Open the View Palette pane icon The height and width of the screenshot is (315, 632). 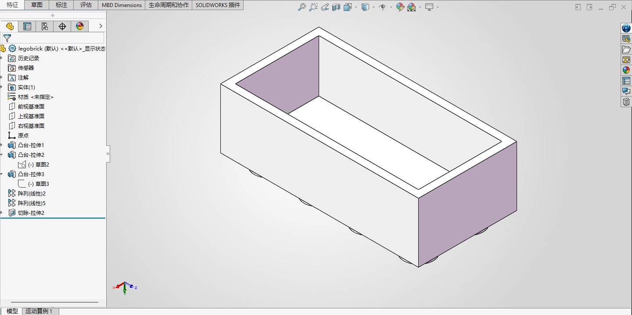coord(626,60)
